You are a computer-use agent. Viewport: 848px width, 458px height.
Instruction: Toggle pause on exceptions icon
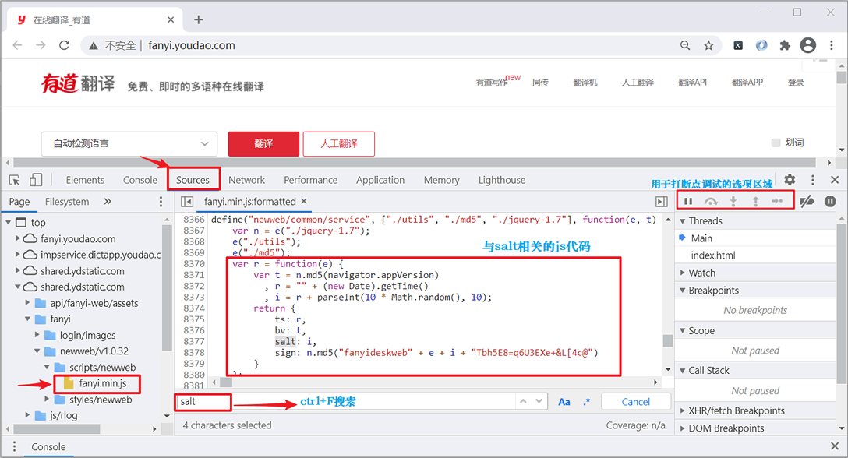click(830, 201)
